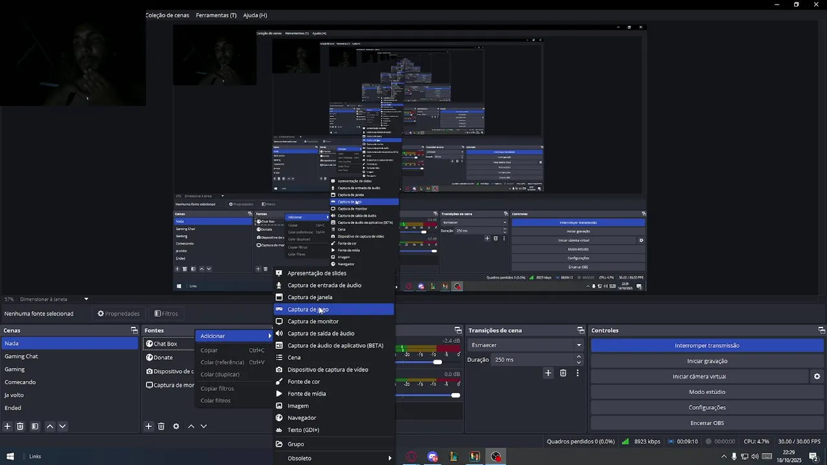Float the Transições de cena dock icon
The height and width of the screenshot is (465, 827).
tap(581, 331)
